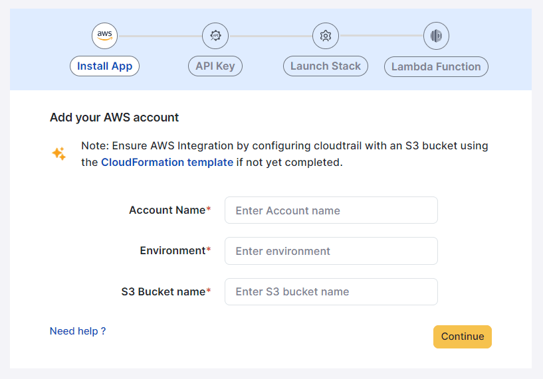Click the sparkle icon beside the note

coord(58,154)
